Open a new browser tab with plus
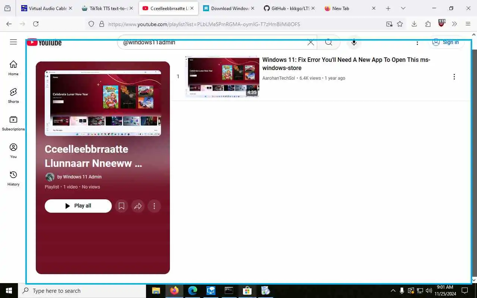This screenshot has height=298, width=477. tap(388, 8)
